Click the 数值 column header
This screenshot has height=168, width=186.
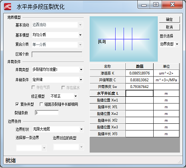tap(139, 66)
